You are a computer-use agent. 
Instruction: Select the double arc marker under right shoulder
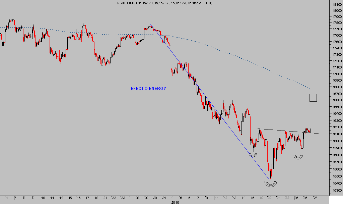(298, 156)
